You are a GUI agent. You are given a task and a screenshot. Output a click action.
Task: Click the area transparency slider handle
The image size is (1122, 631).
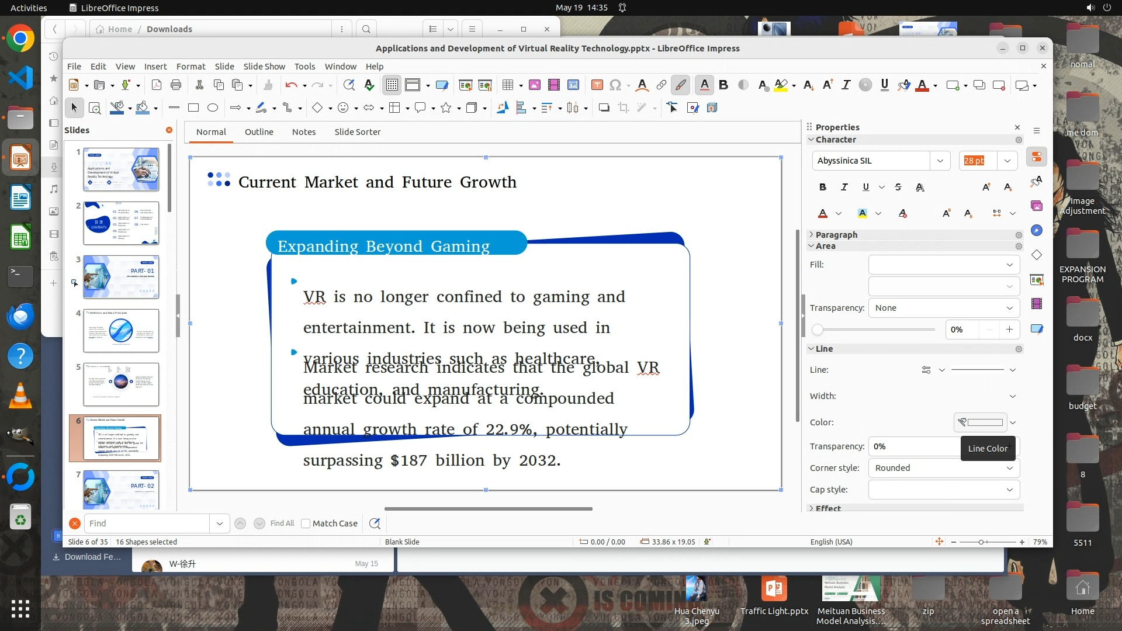coord(818,330)
